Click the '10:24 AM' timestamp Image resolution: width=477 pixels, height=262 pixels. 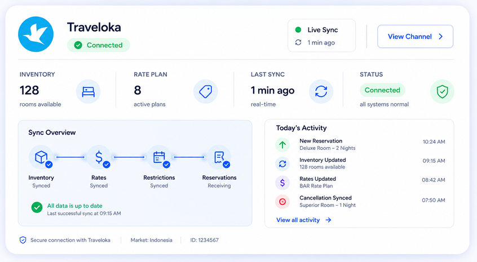(x=434, y=141)
